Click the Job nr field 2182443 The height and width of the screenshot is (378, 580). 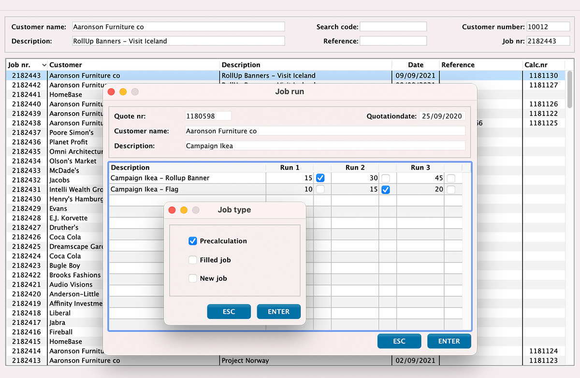[548, 41]
